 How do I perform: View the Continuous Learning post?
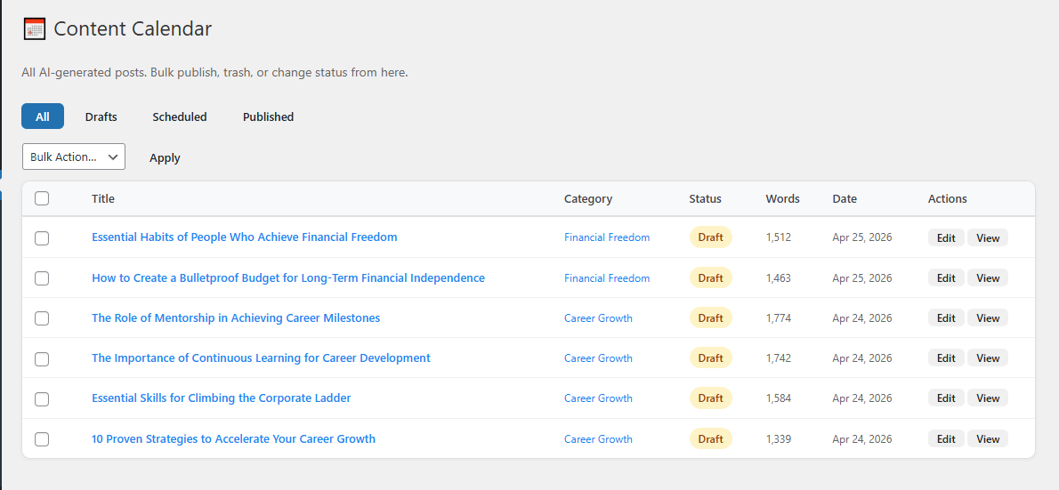[988, 357]
